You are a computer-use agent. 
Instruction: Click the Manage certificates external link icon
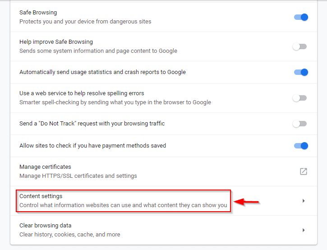(x=304, y=171)
